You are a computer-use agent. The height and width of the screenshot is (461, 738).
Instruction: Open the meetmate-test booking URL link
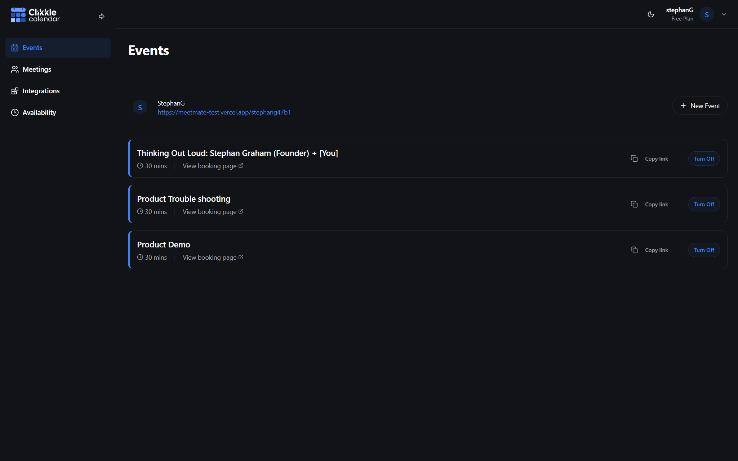[224, 112]
